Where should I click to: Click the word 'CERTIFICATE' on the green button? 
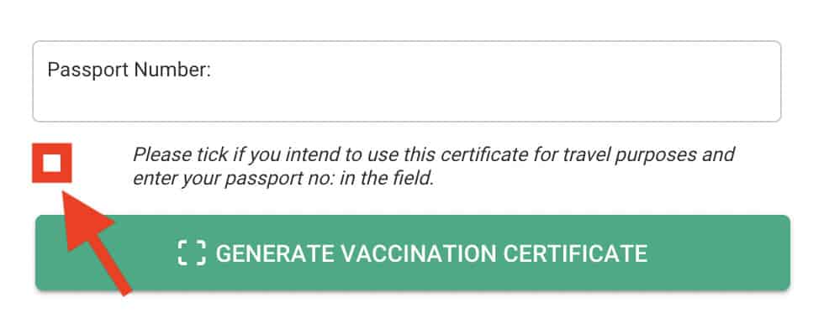tap(575, 253)
